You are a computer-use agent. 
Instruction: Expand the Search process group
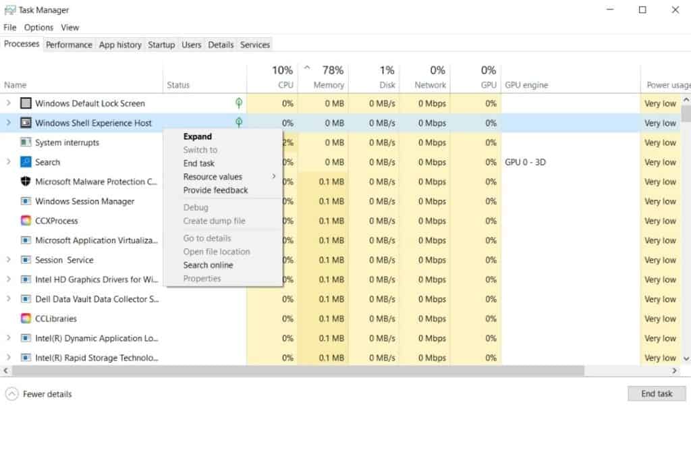tap(8, 162)
